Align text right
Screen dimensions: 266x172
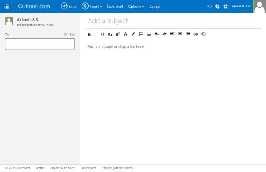click(188, 34)
